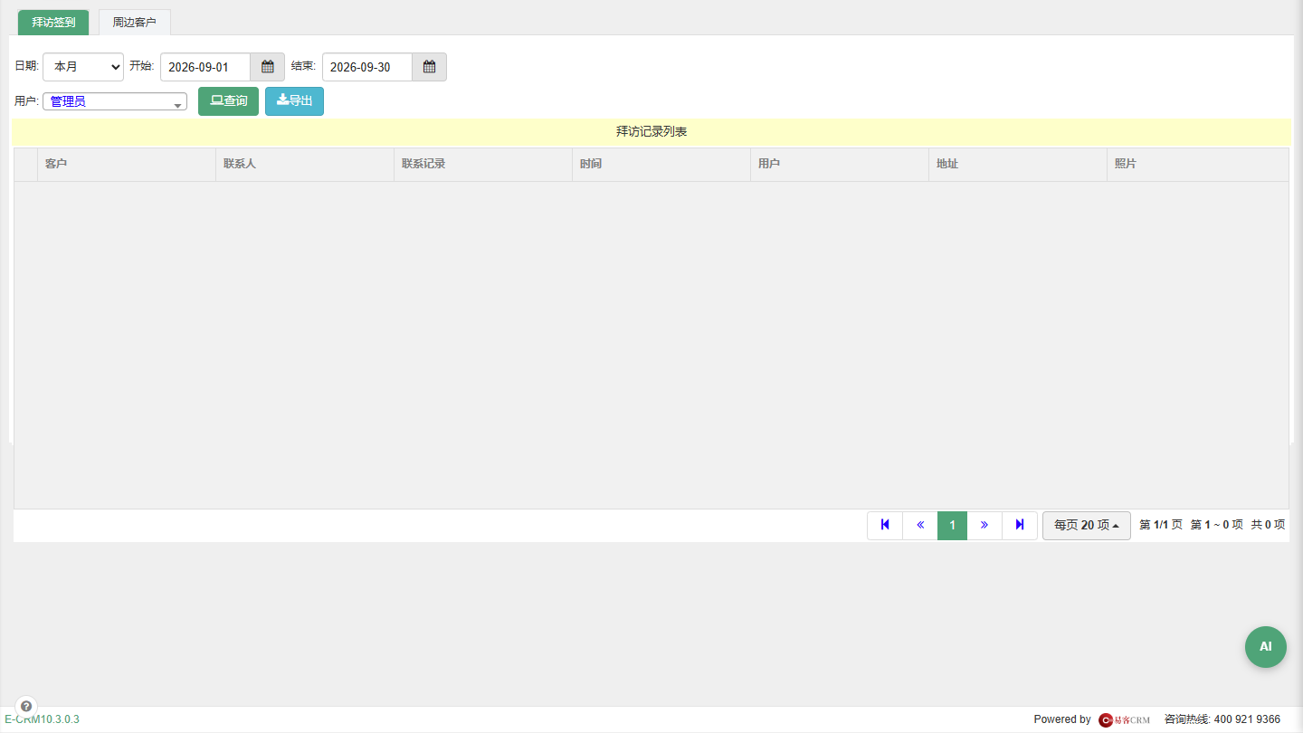Click the 导出 export button

pyautogui.click(x=294, y=101)
